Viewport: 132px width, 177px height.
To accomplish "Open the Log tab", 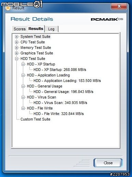I will (51, 29).
